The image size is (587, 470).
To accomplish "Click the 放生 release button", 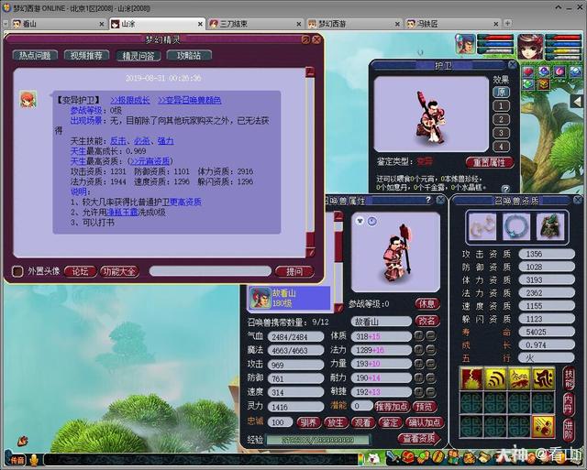I will pyautogui.click(x=336, y=422).
